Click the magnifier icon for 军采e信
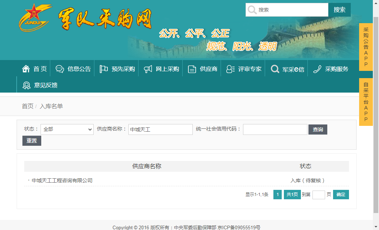Image resolution: width=379 pixels, height=230 pixels. (275, 69)
